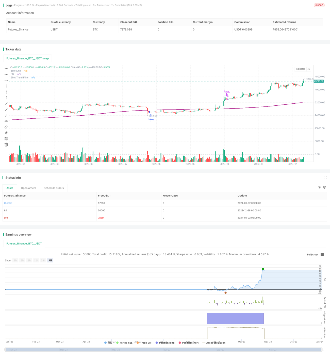Click the expand icon beside Indicator
The width and height of the screenshot is (330, 357).
pos(309,69)
